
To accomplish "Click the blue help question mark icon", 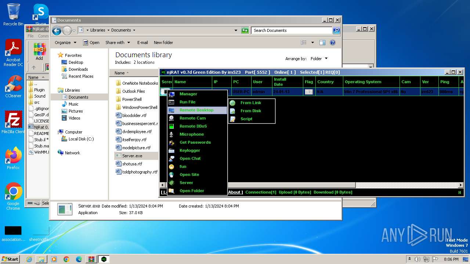I will coord(333,43).
